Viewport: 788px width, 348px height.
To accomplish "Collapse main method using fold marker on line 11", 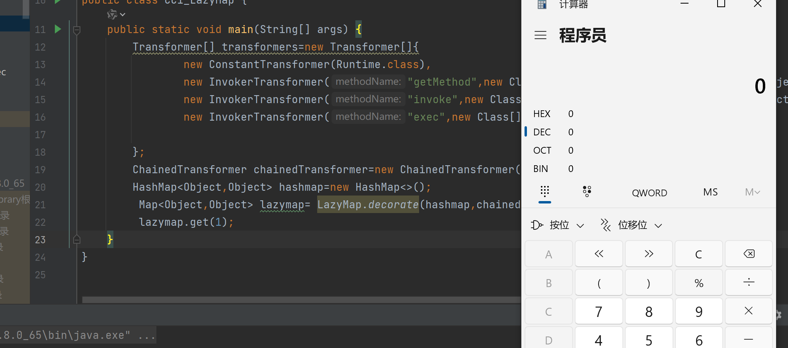I will click(77, 30).
